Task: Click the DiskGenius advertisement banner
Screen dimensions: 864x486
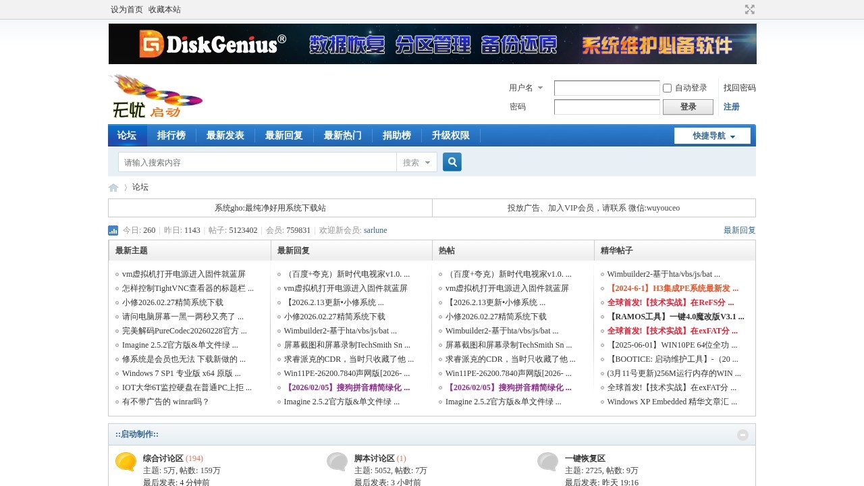Action: click(432, 43)
